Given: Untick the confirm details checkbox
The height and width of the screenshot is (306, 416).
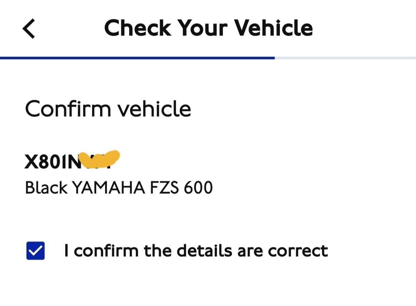Looking at the screenshot, I should (36, 251).
